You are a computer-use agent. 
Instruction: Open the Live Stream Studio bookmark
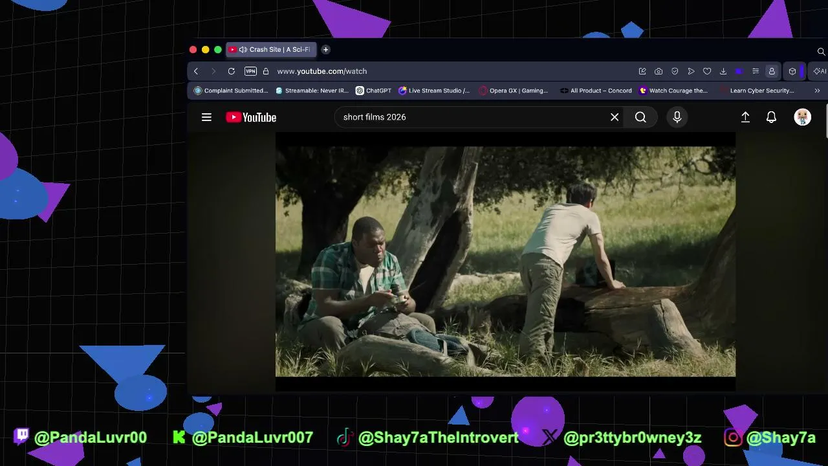point(434,91)
